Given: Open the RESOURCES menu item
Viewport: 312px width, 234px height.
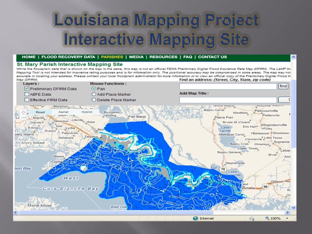Looking at the screenshot, I should click(163, 57).
